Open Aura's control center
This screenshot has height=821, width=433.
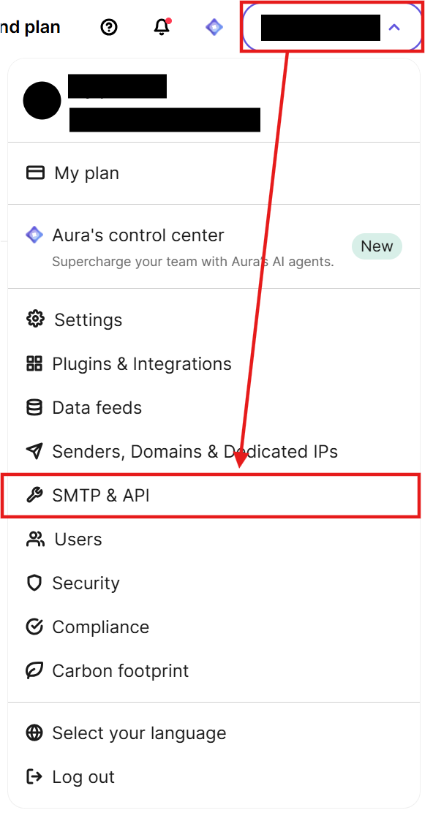point(214,246)
